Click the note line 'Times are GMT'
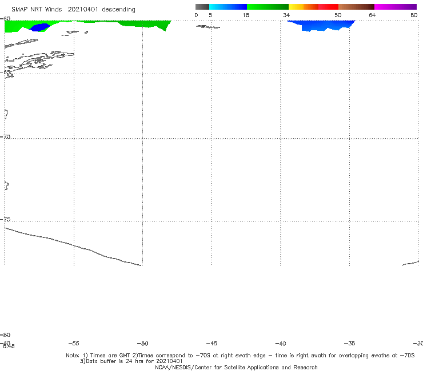Screen dimensions: 423x371 [x=110, y=356]
